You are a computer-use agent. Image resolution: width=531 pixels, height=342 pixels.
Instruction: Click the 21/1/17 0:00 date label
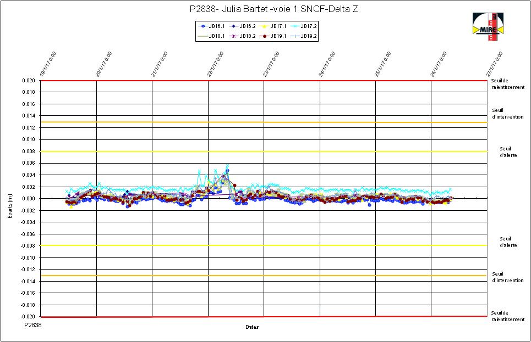tap(160, 64)
